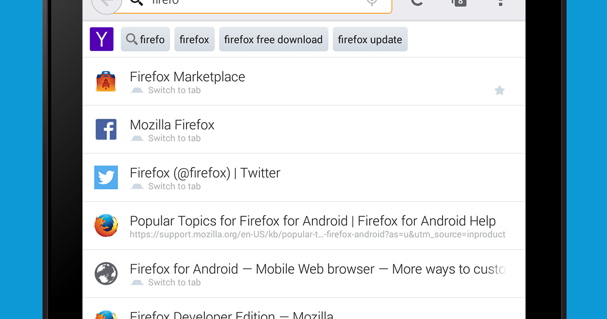Click the Yahoo search engine icon
This screenshot has height=319, width=607.
click(x=102, y=39)
